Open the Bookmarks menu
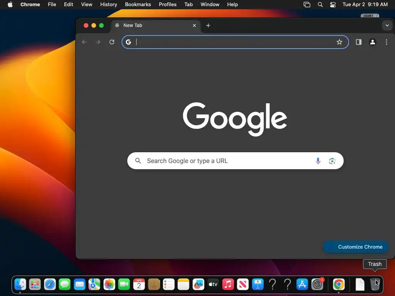 [x=138, y=5]
